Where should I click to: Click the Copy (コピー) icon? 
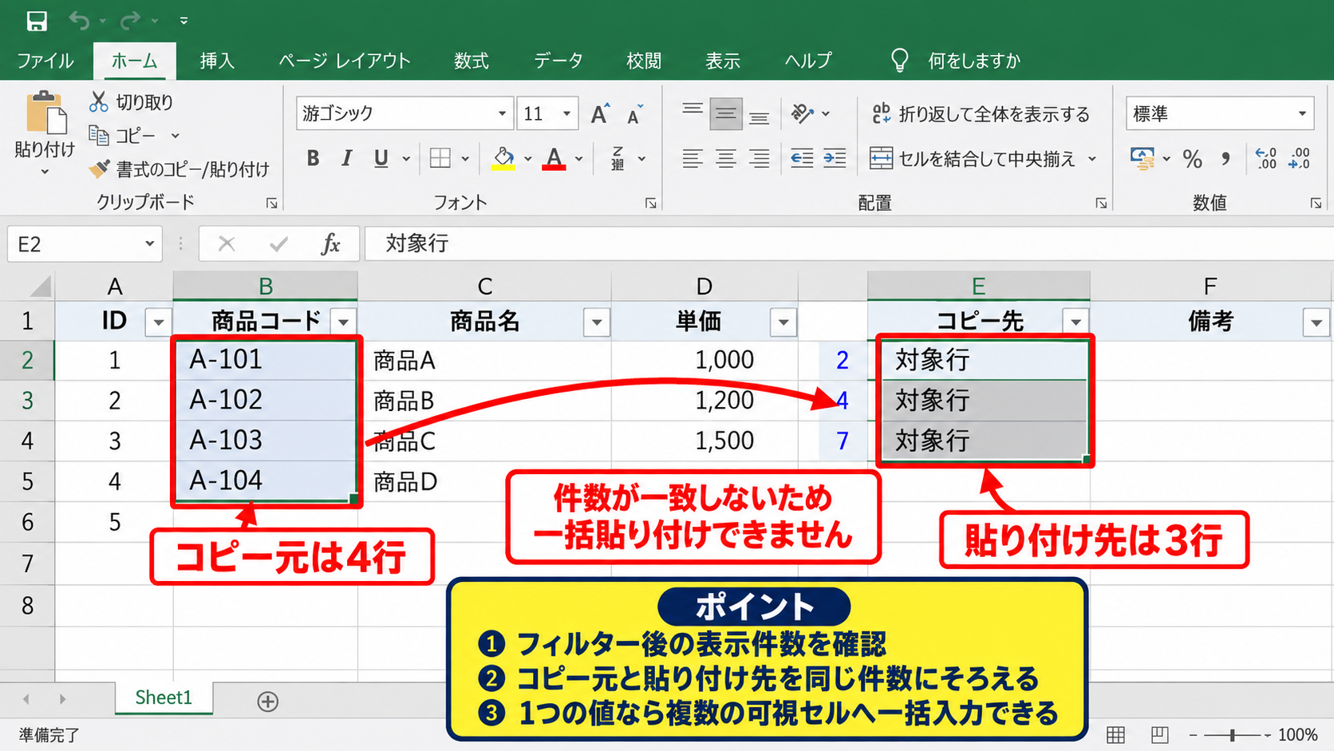[98, 135]
